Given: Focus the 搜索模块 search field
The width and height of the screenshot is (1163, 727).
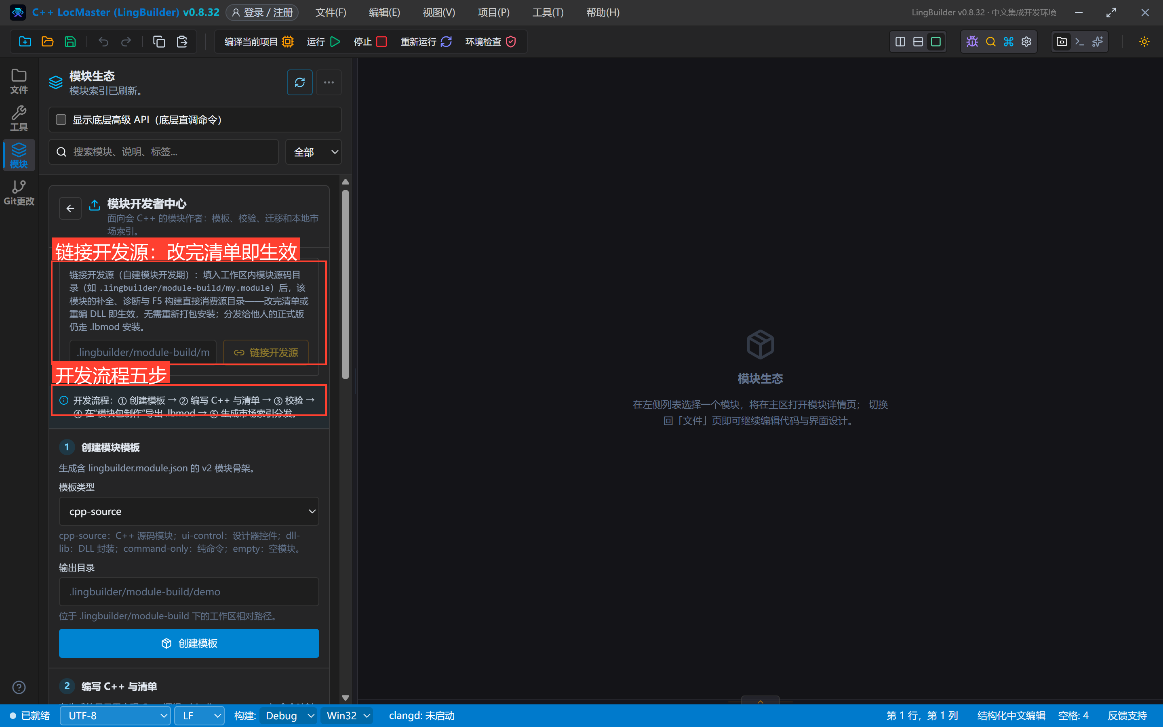Looking at the screenshot, I should [x=164, y=152].
